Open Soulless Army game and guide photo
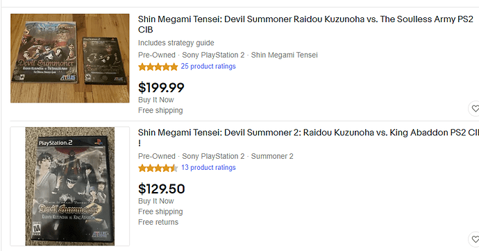The image size is (479, 251). click(x=70, y=58)
